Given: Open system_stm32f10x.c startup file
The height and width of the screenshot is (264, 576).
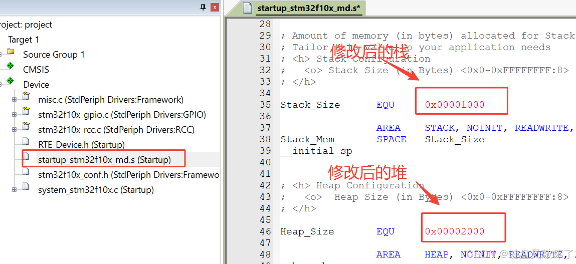Looking at the screenshot, I should coord(96,190).
